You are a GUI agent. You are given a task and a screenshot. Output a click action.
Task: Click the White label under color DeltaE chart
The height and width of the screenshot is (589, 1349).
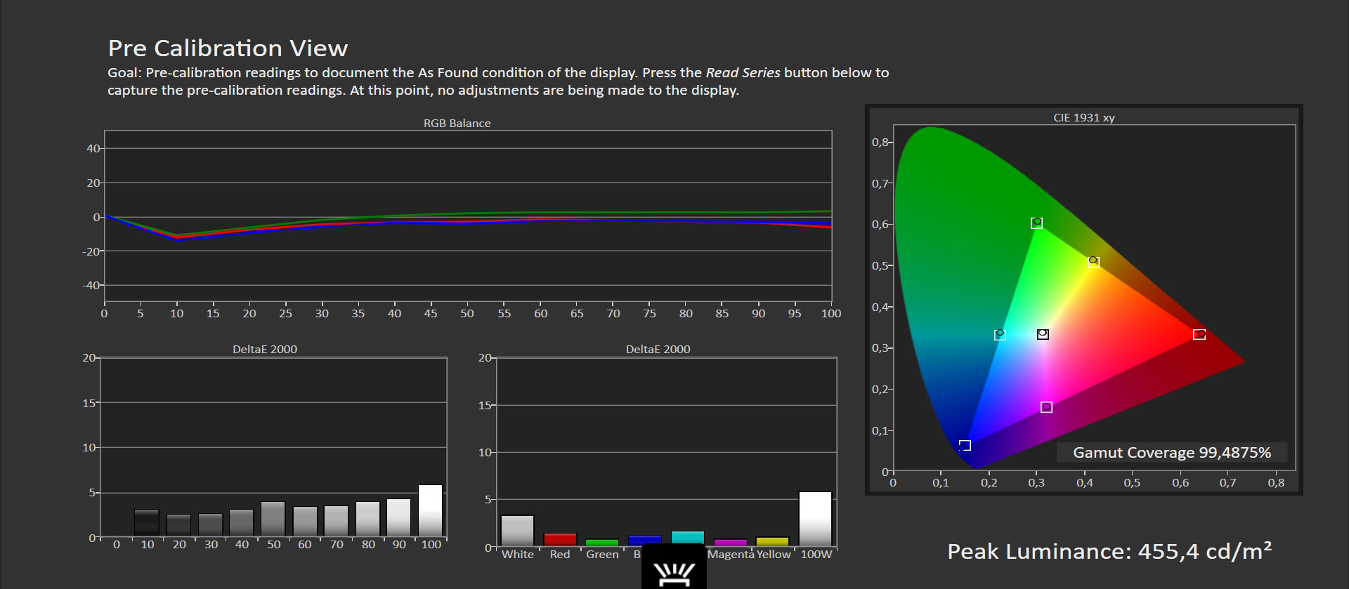click(x=518, y=555)
